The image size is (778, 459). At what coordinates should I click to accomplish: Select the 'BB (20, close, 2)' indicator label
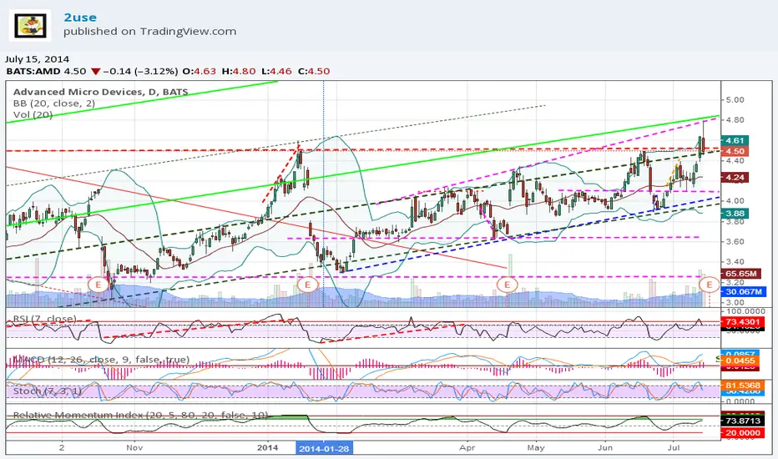(x=54, y=103)
